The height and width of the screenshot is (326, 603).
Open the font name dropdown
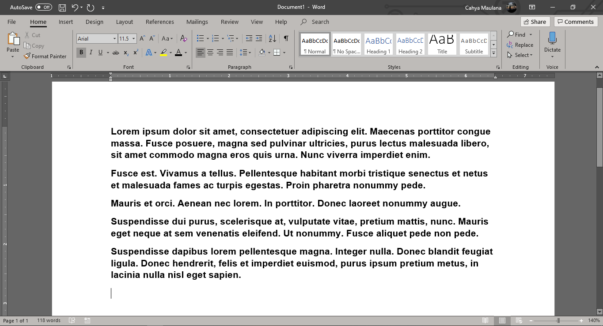point(114,38)
